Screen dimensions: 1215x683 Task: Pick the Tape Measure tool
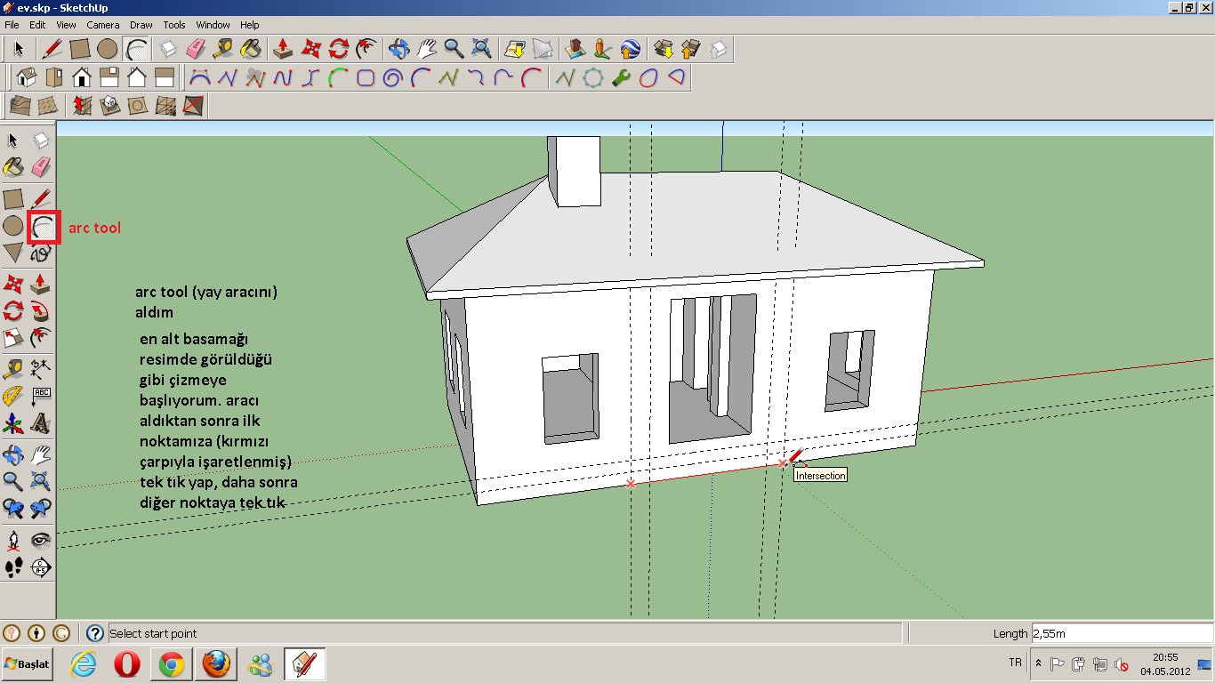pos(14,370)
